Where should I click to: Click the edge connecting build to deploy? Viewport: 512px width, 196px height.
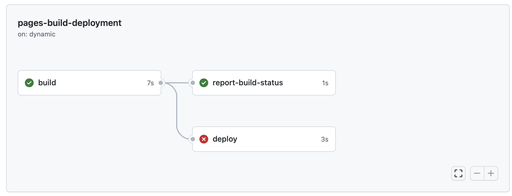[176, 110]
